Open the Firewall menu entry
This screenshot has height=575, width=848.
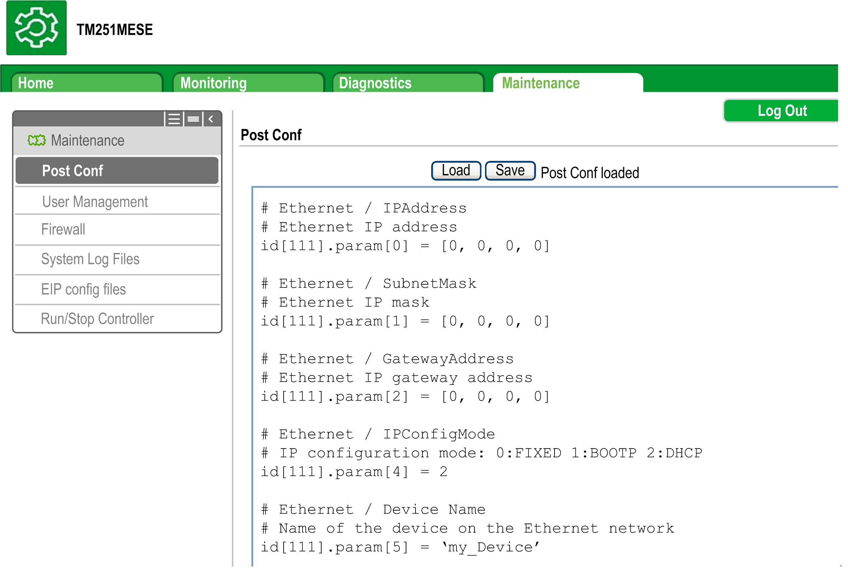(x=63, y=229)
